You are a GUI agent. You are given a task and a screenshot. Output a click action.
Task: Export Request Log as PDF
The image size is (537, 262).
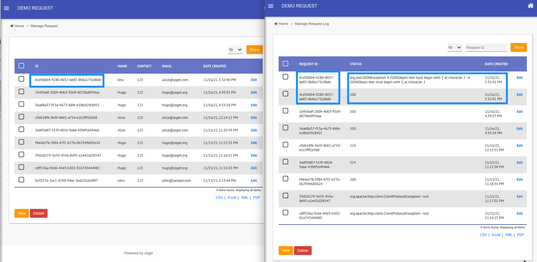tap(521, 235)
